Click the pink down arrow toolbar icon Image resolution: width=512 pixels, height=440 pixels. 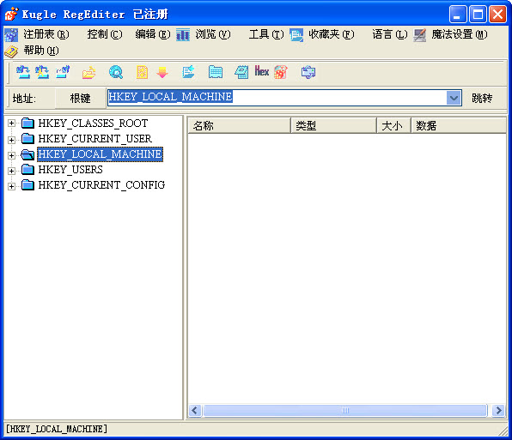(x=162, y=72)
